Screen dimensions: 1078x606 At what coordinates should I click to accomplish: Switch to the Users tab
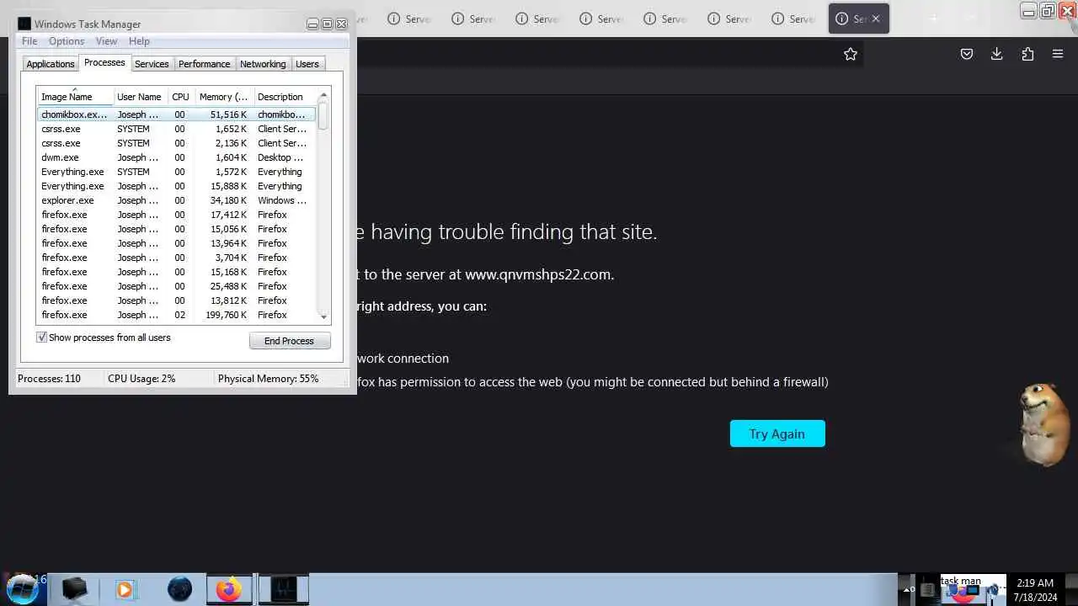point(307,64)
